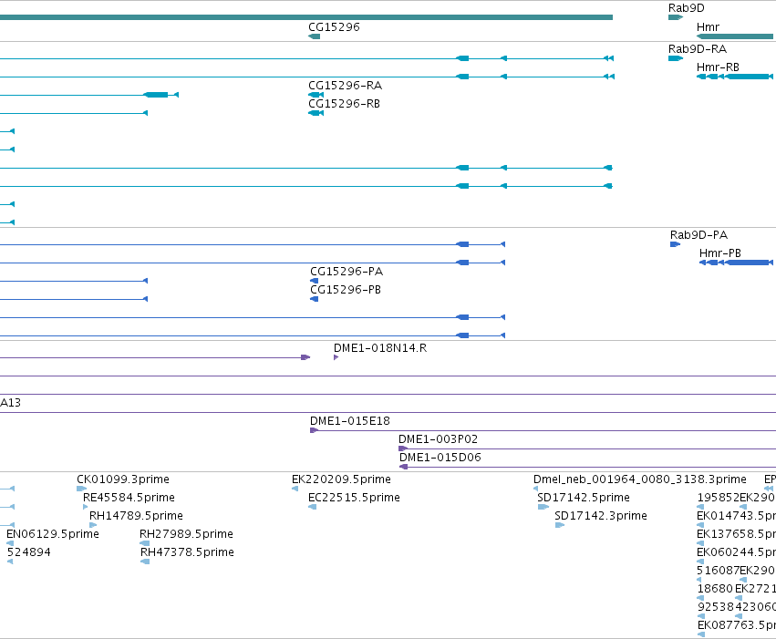Open the EK060244.5pr EST label
Screen dimensions: 776x639
[736, 552]
